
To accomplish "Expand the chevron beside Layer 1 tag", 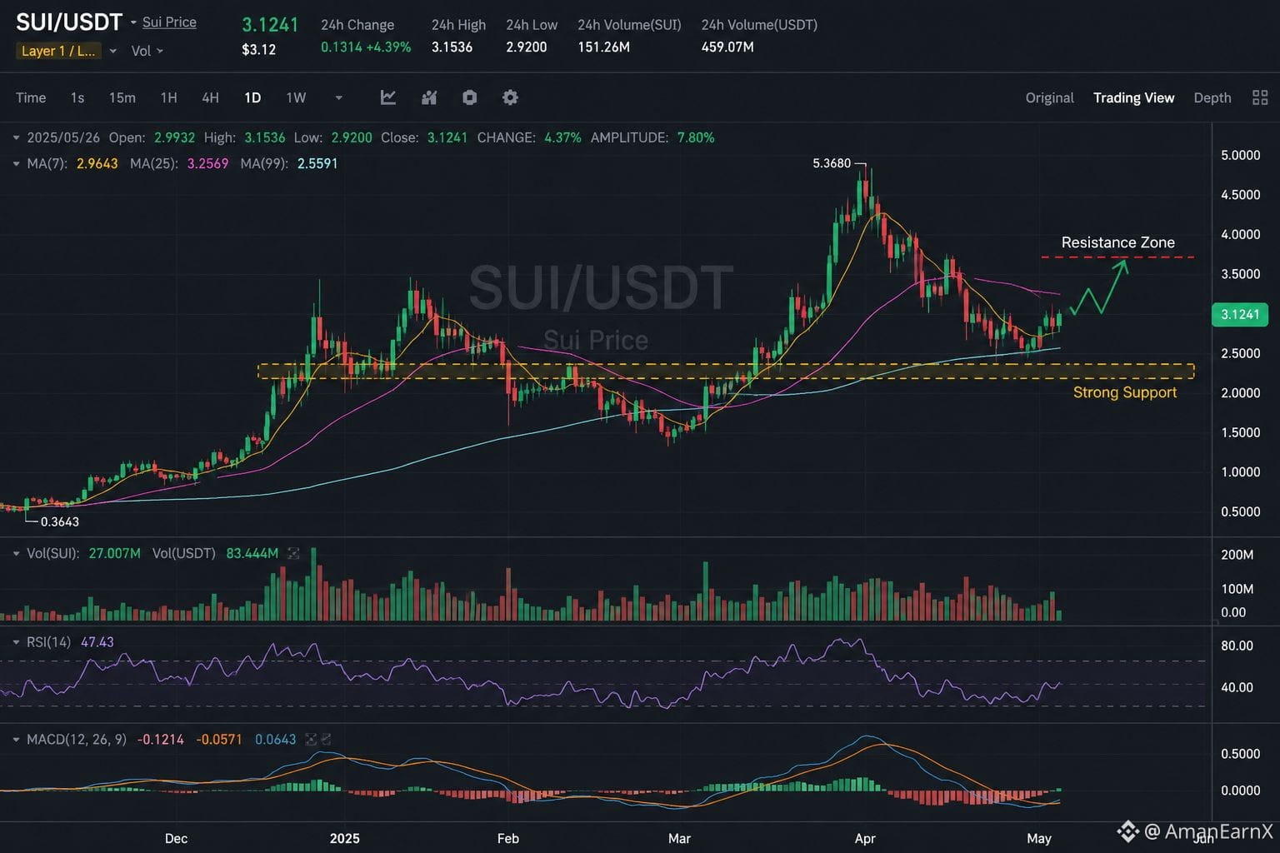I will point(113,51).
